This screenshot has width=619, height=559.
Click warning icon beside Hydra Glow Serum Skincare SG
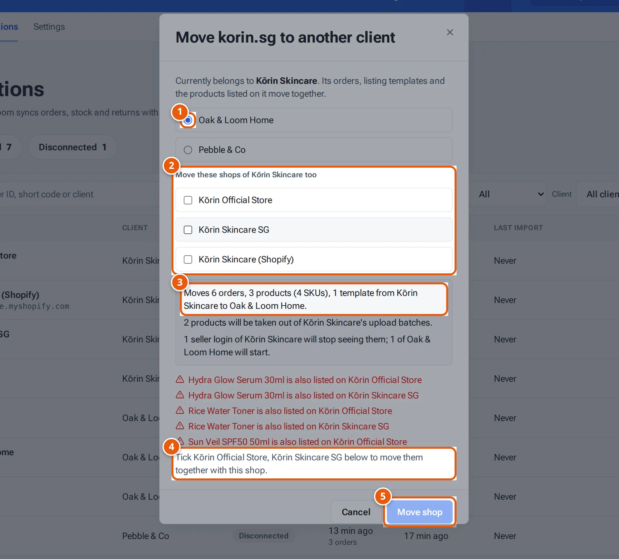pyautogui.click(x=180, y=395)
